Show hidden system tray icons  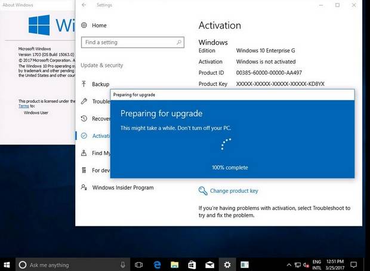click(x=289, y=265)
